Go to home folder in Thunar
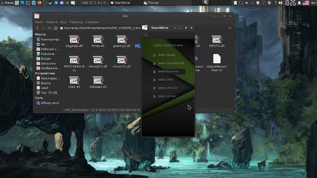The width and height of the screenshot is (317, 178). click(55, 28)
